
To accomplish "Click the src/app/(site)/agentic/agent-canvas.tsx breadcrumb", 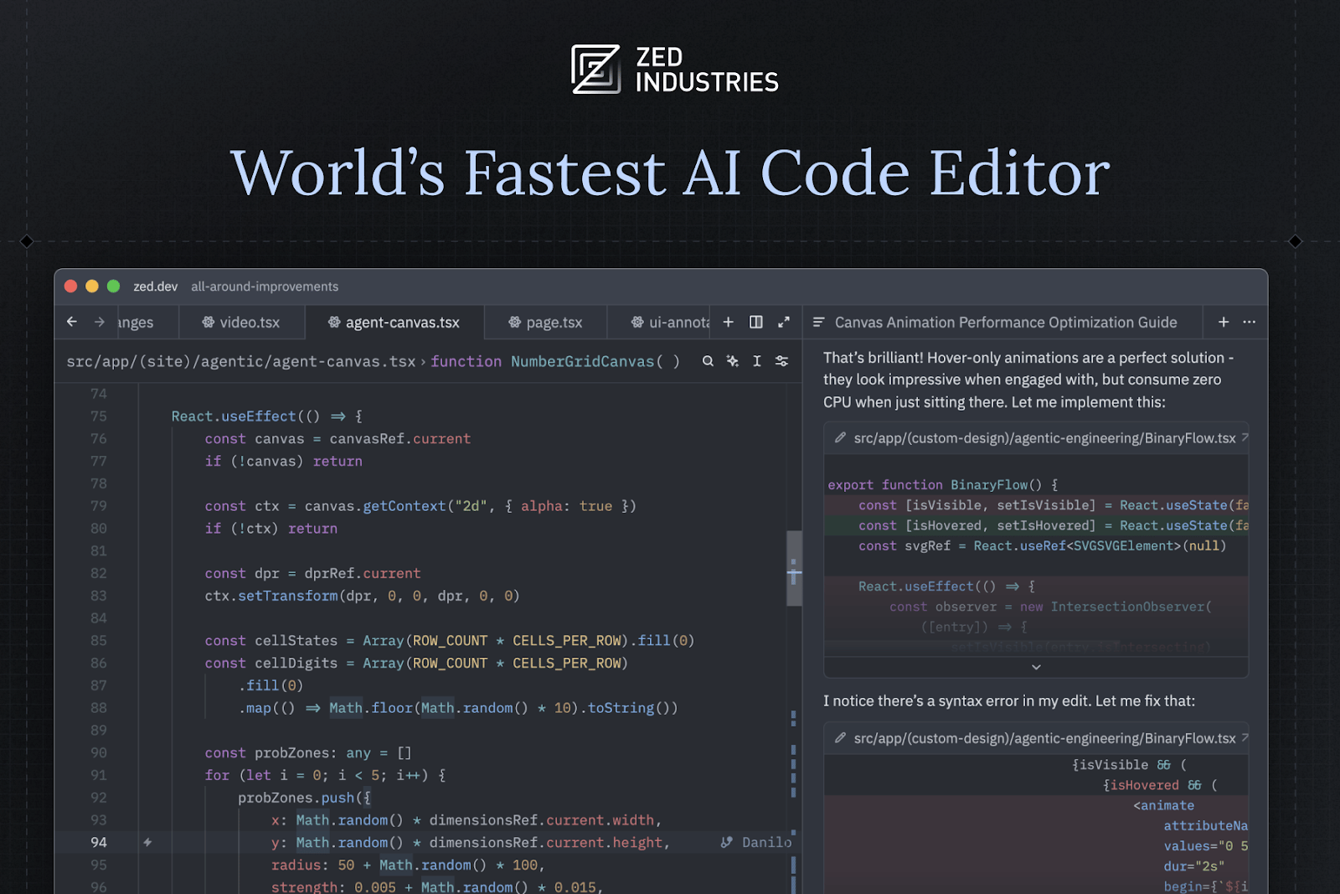I will [241, 361].
